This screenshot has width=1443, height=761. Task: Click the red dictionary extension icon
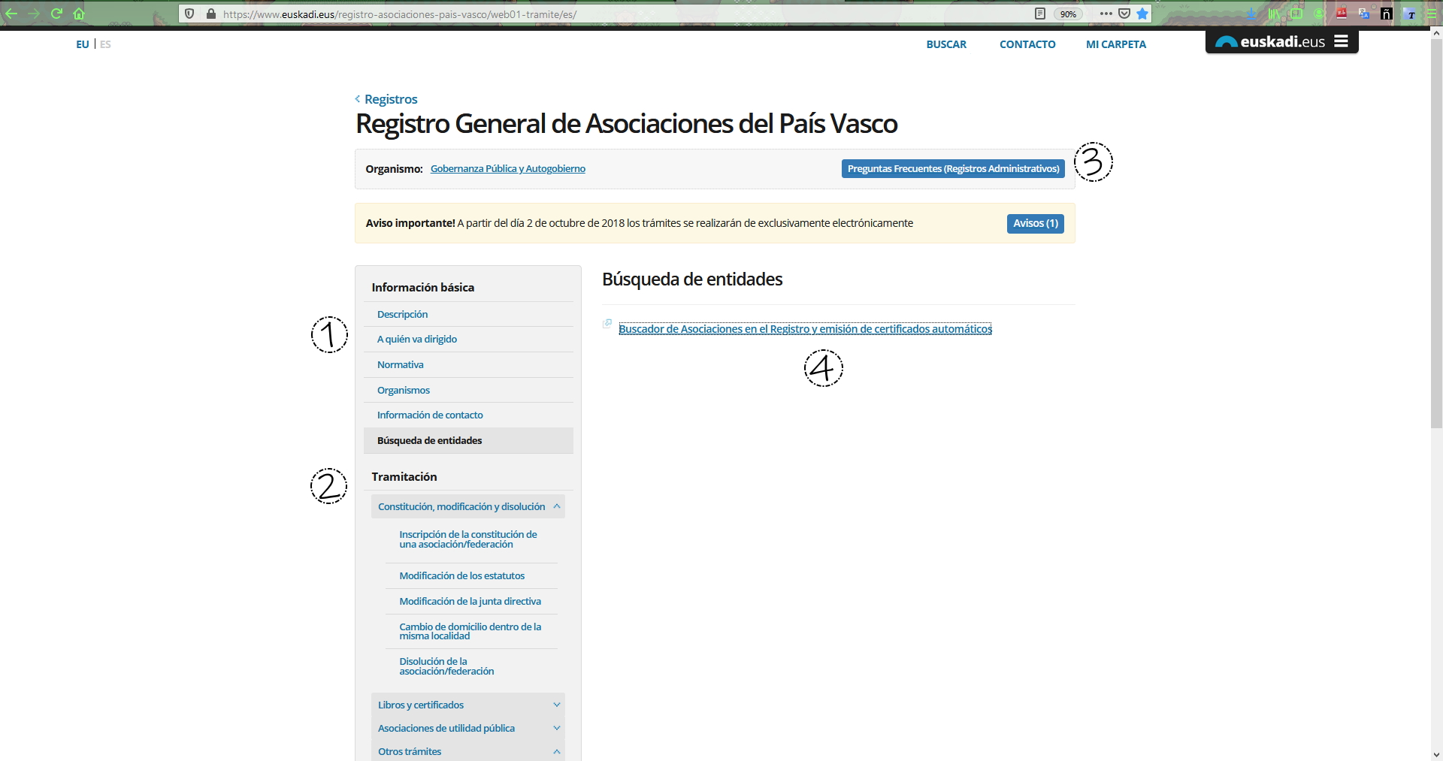click(1342, 14)
